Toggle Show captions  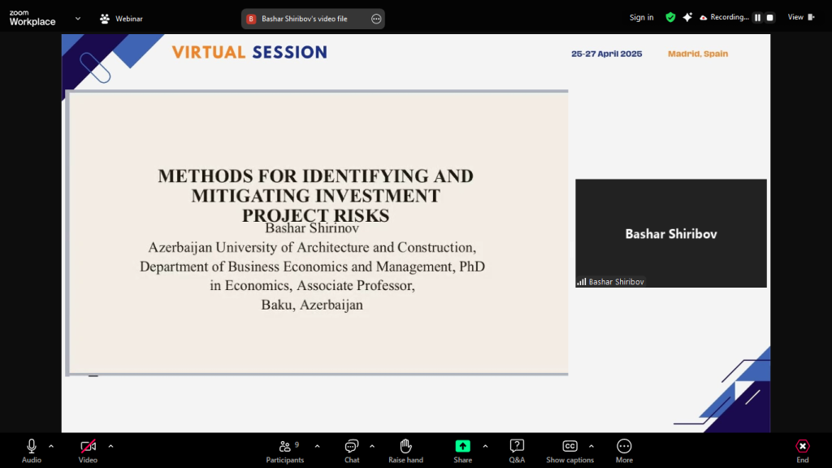[x=570, y=446]
